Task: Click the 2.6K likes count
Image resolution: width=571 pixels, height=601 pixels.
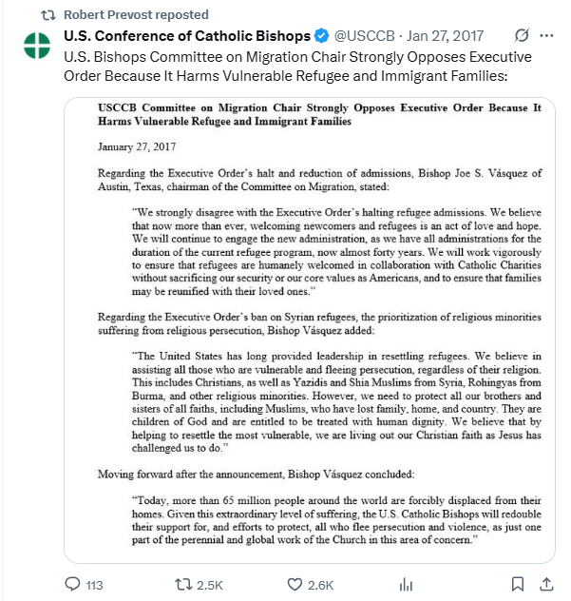Action: point(320,585)
